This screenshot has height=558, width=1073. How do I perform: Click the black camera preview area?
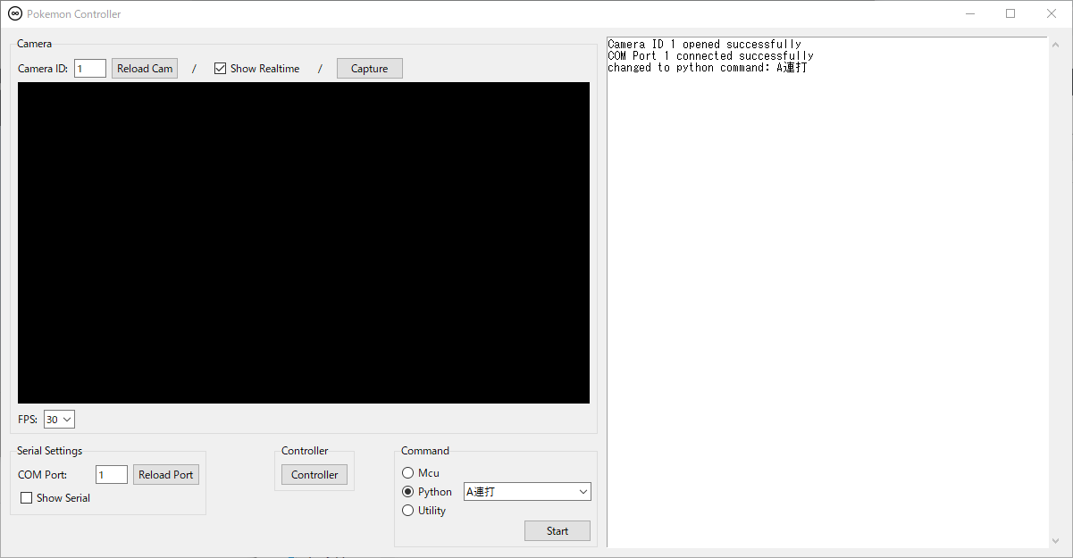(303, 242)
